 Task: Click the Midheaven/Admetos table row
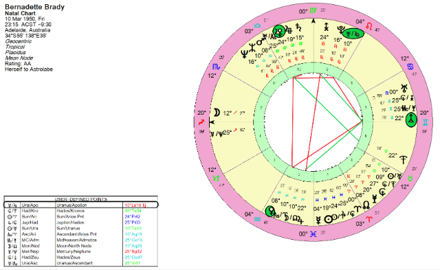click(81, 240)
